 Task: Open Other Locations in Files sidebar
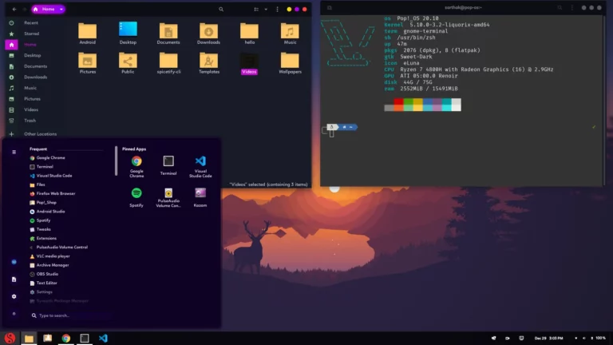tap(40, 134)
